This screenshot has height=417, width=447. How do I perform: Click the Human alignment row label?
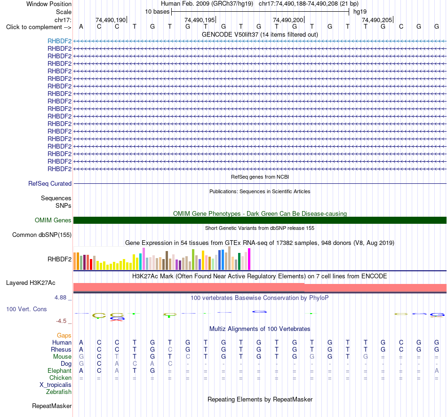click(62, 342)
